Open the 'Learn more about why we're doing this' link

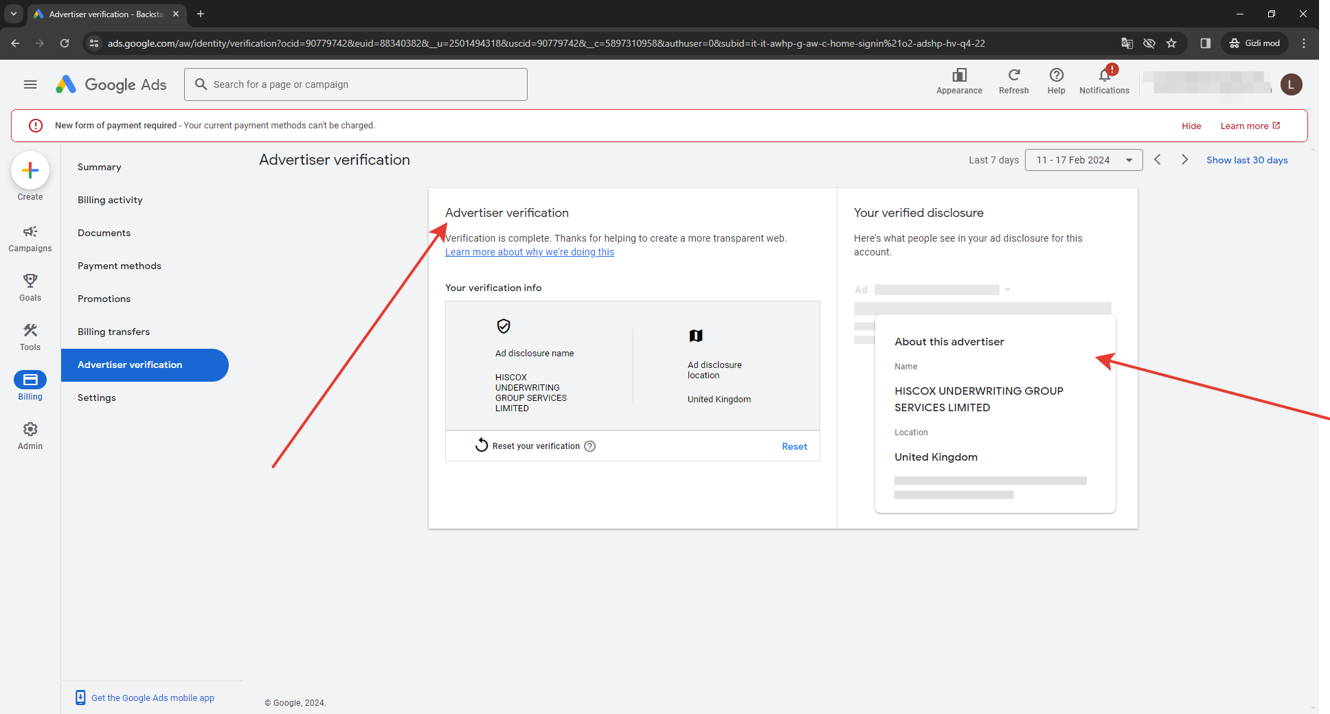tap(530, 252)
